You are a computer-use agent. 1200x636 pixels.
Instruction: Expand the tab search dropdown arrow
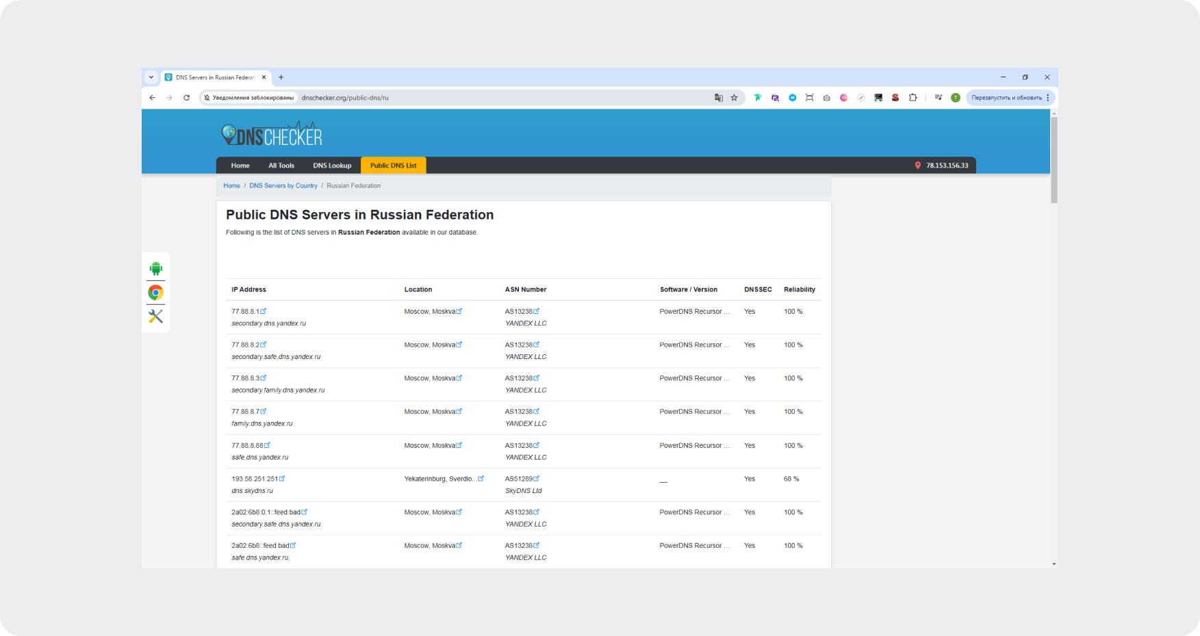pyautogui.click(x=151, y=77)
